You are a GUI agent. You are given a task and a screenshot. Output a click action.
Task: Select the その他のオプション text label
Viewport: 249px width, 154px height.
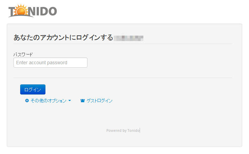click(48, 101)
